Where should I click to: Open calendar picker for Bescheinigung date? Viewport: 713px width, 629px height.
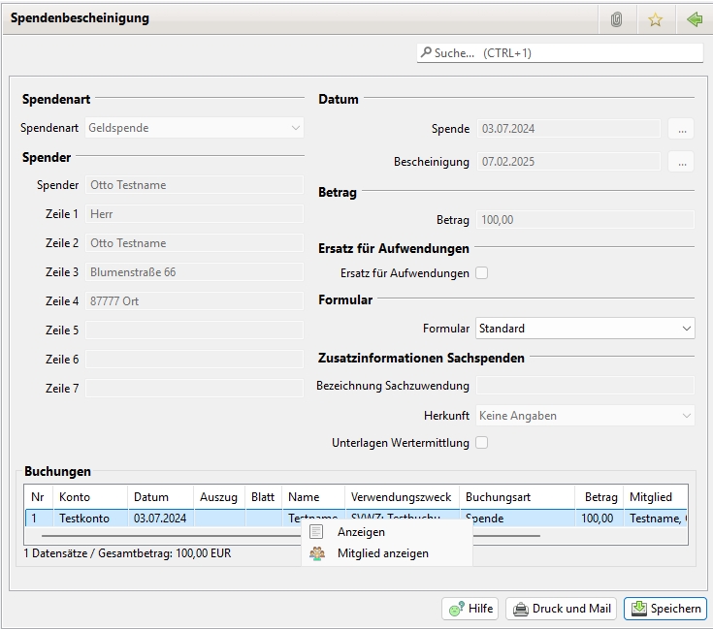click(x=681, y=162)
